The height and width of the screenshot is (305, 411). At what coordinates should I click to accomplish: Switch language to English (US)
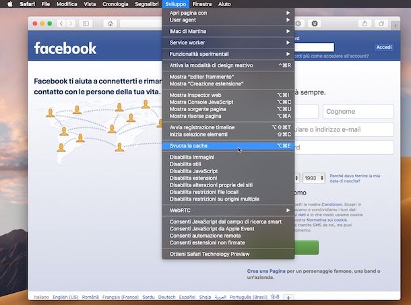click(65, 297)
